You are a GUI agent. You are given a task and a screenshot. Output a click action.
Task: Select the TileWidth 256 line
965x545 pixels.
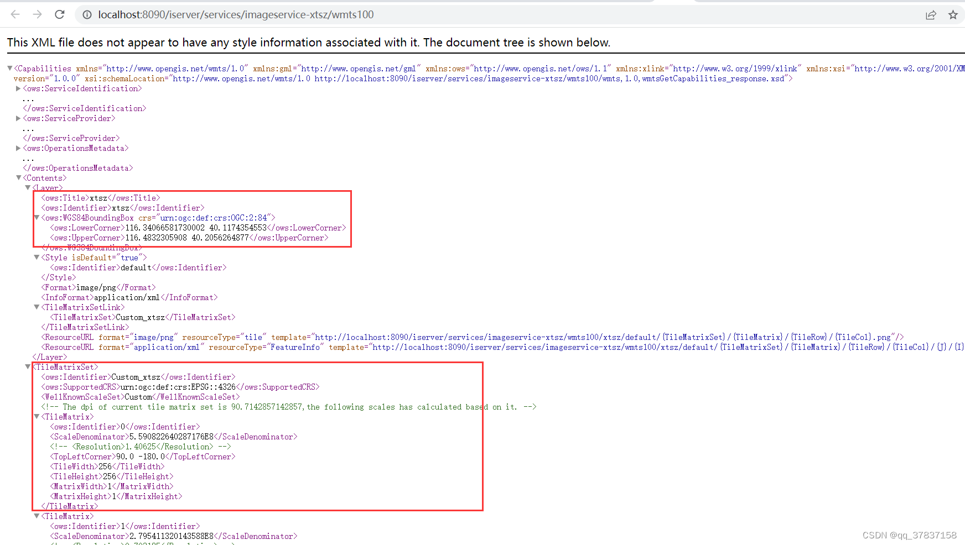click(x=107, y=467)
